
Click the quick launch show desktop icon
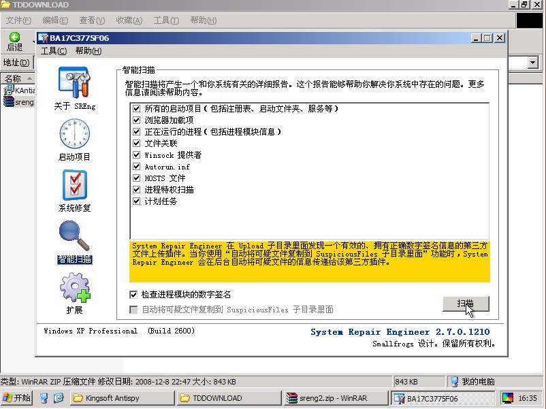[x=44, y=398]
